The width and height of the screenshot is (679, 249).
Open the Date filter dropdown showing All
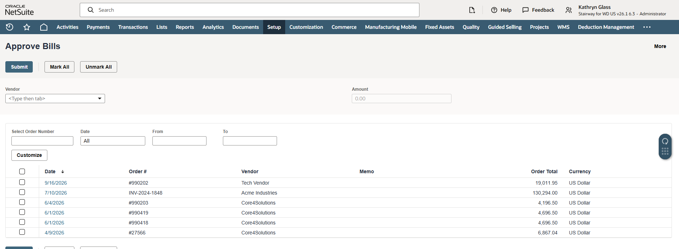coord(113,141)
